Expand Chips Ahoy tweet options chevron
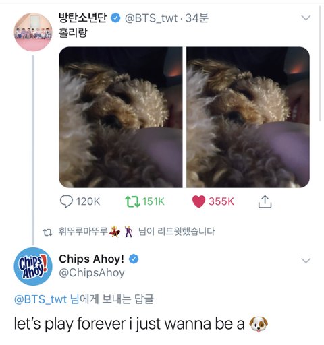This screenshot has width=324, height=345. (306, 261)
